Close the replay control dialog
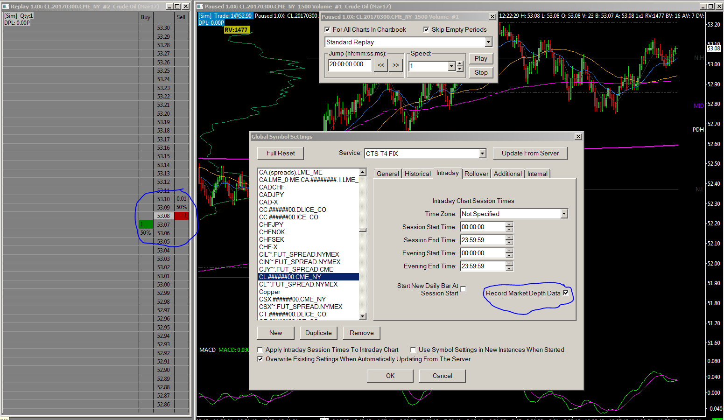Screen dimensions: 724x420 click(x=492, y=17)
